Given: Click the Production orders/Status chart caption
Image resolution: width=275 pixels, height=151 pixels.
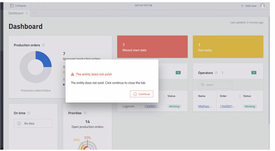Looking at the screenshot, I should [36, 90].
